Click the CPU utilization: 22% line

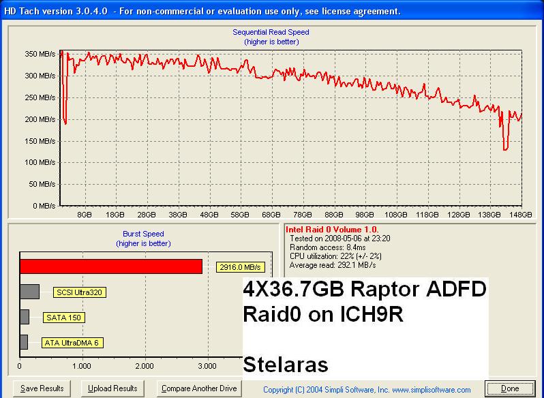coord(335,256)
